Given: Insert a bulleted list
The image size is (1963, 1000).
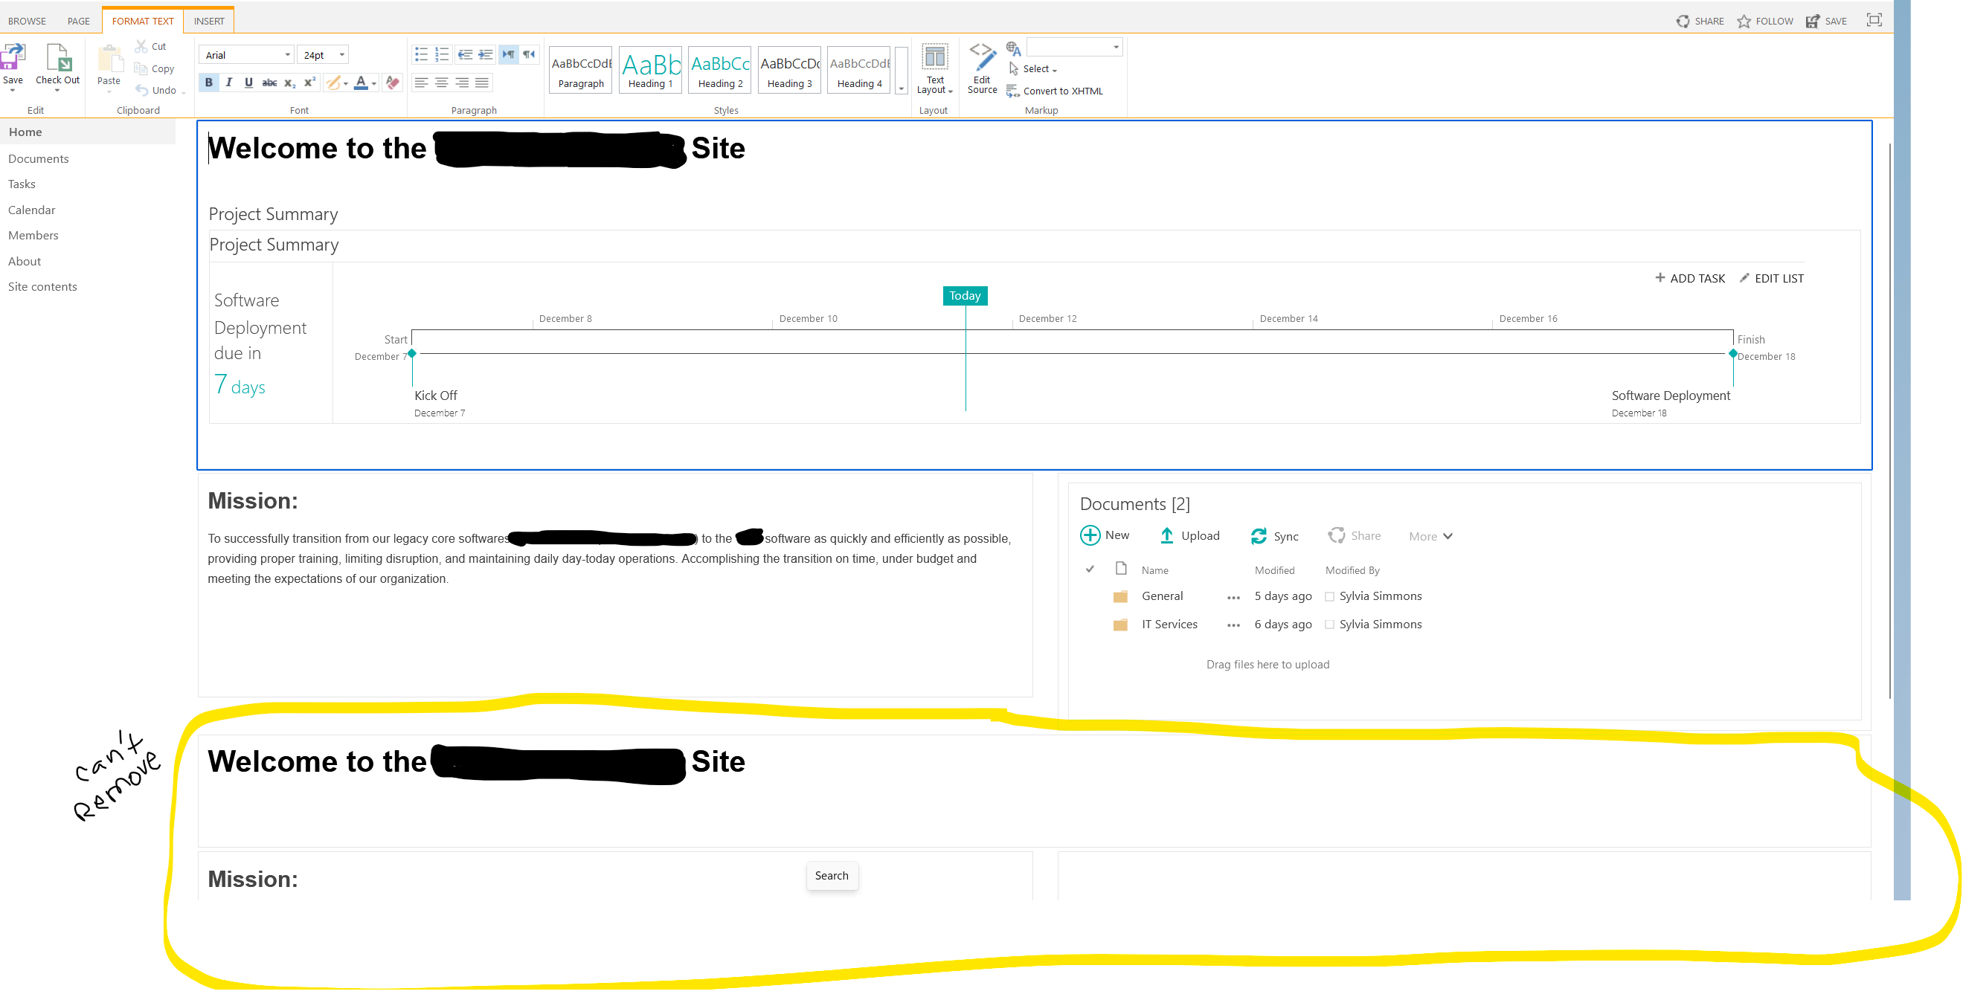Looking at the screenshot, I should point(421,54).
